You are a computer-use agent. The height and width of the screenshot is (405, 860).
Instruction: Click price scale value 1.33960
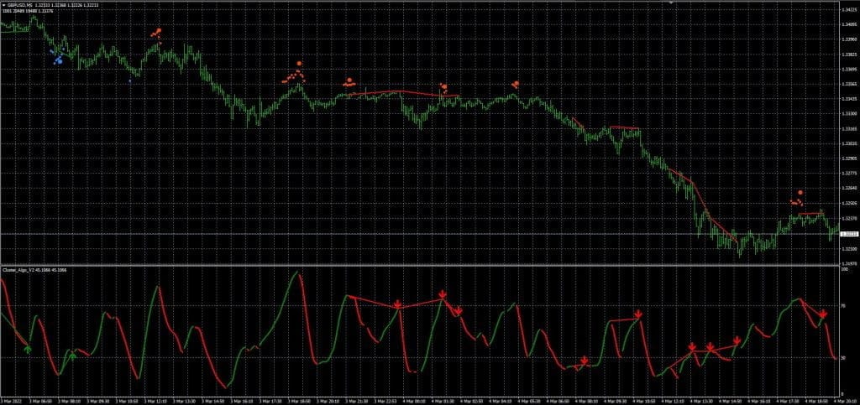click(851, 39)
